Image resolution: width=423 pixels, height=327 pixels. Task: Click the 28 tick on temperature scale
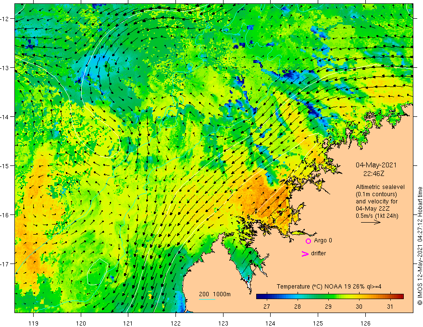pos(298,306)
